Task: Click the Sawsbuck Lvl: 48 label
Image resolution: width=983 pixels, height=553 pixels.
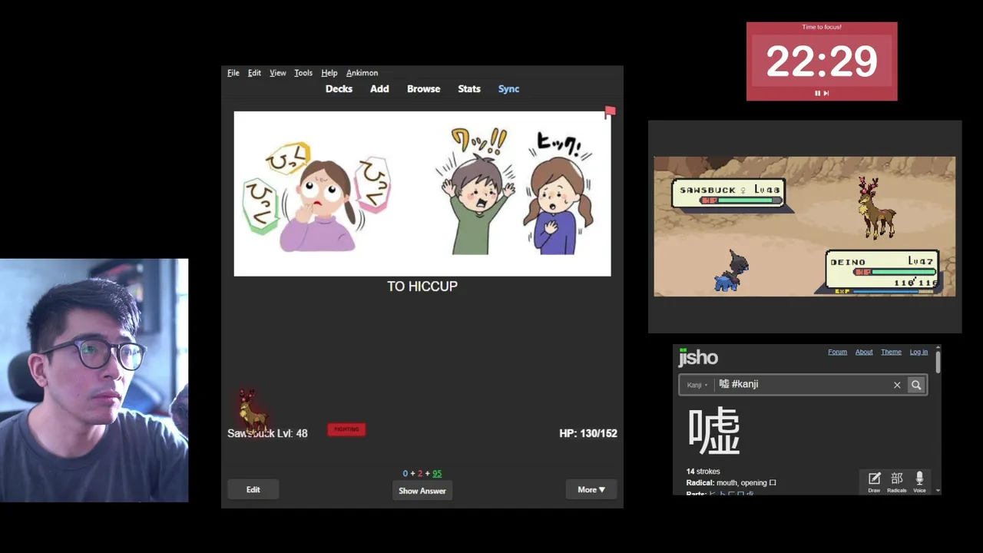Action: pyautogui.click(x=267, y=433)
